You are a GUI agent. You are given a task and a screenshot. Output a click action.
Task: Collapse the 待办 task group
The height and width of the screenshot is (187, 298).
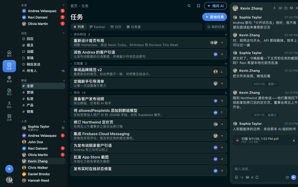(71, 93)
